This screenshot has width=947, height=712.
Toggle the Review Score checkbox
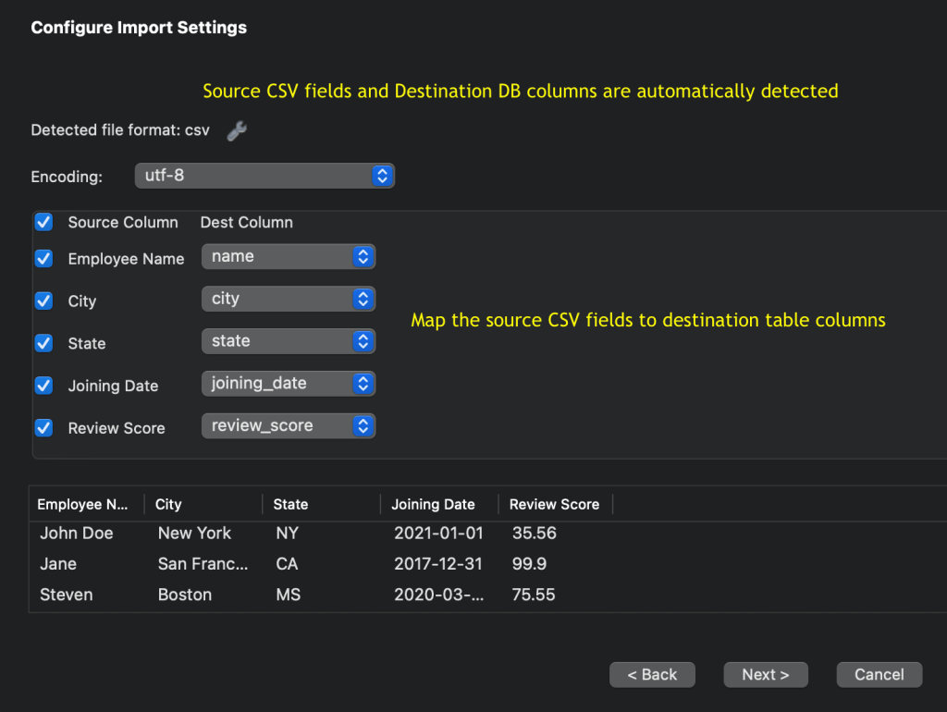pyautogui.click(x=43, y=428)
